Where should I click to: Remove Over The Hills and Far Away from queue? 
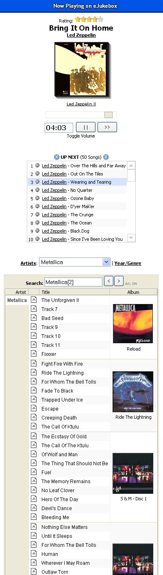37,166
